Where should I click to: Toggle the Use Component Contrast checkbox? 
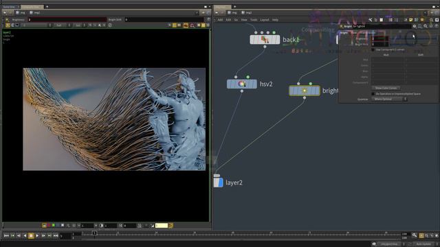click(373, 49)
